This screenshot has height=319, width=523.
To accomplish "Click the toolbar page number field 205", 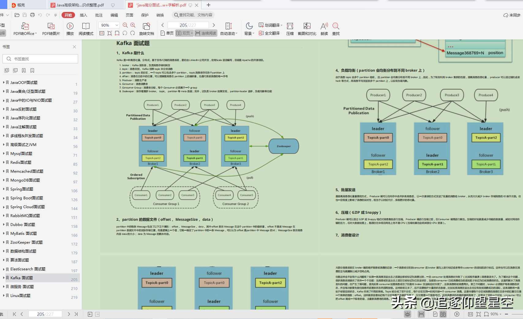I will [188, 25].
